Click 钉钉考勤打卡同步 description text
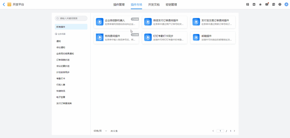 [x=168, y=40]
